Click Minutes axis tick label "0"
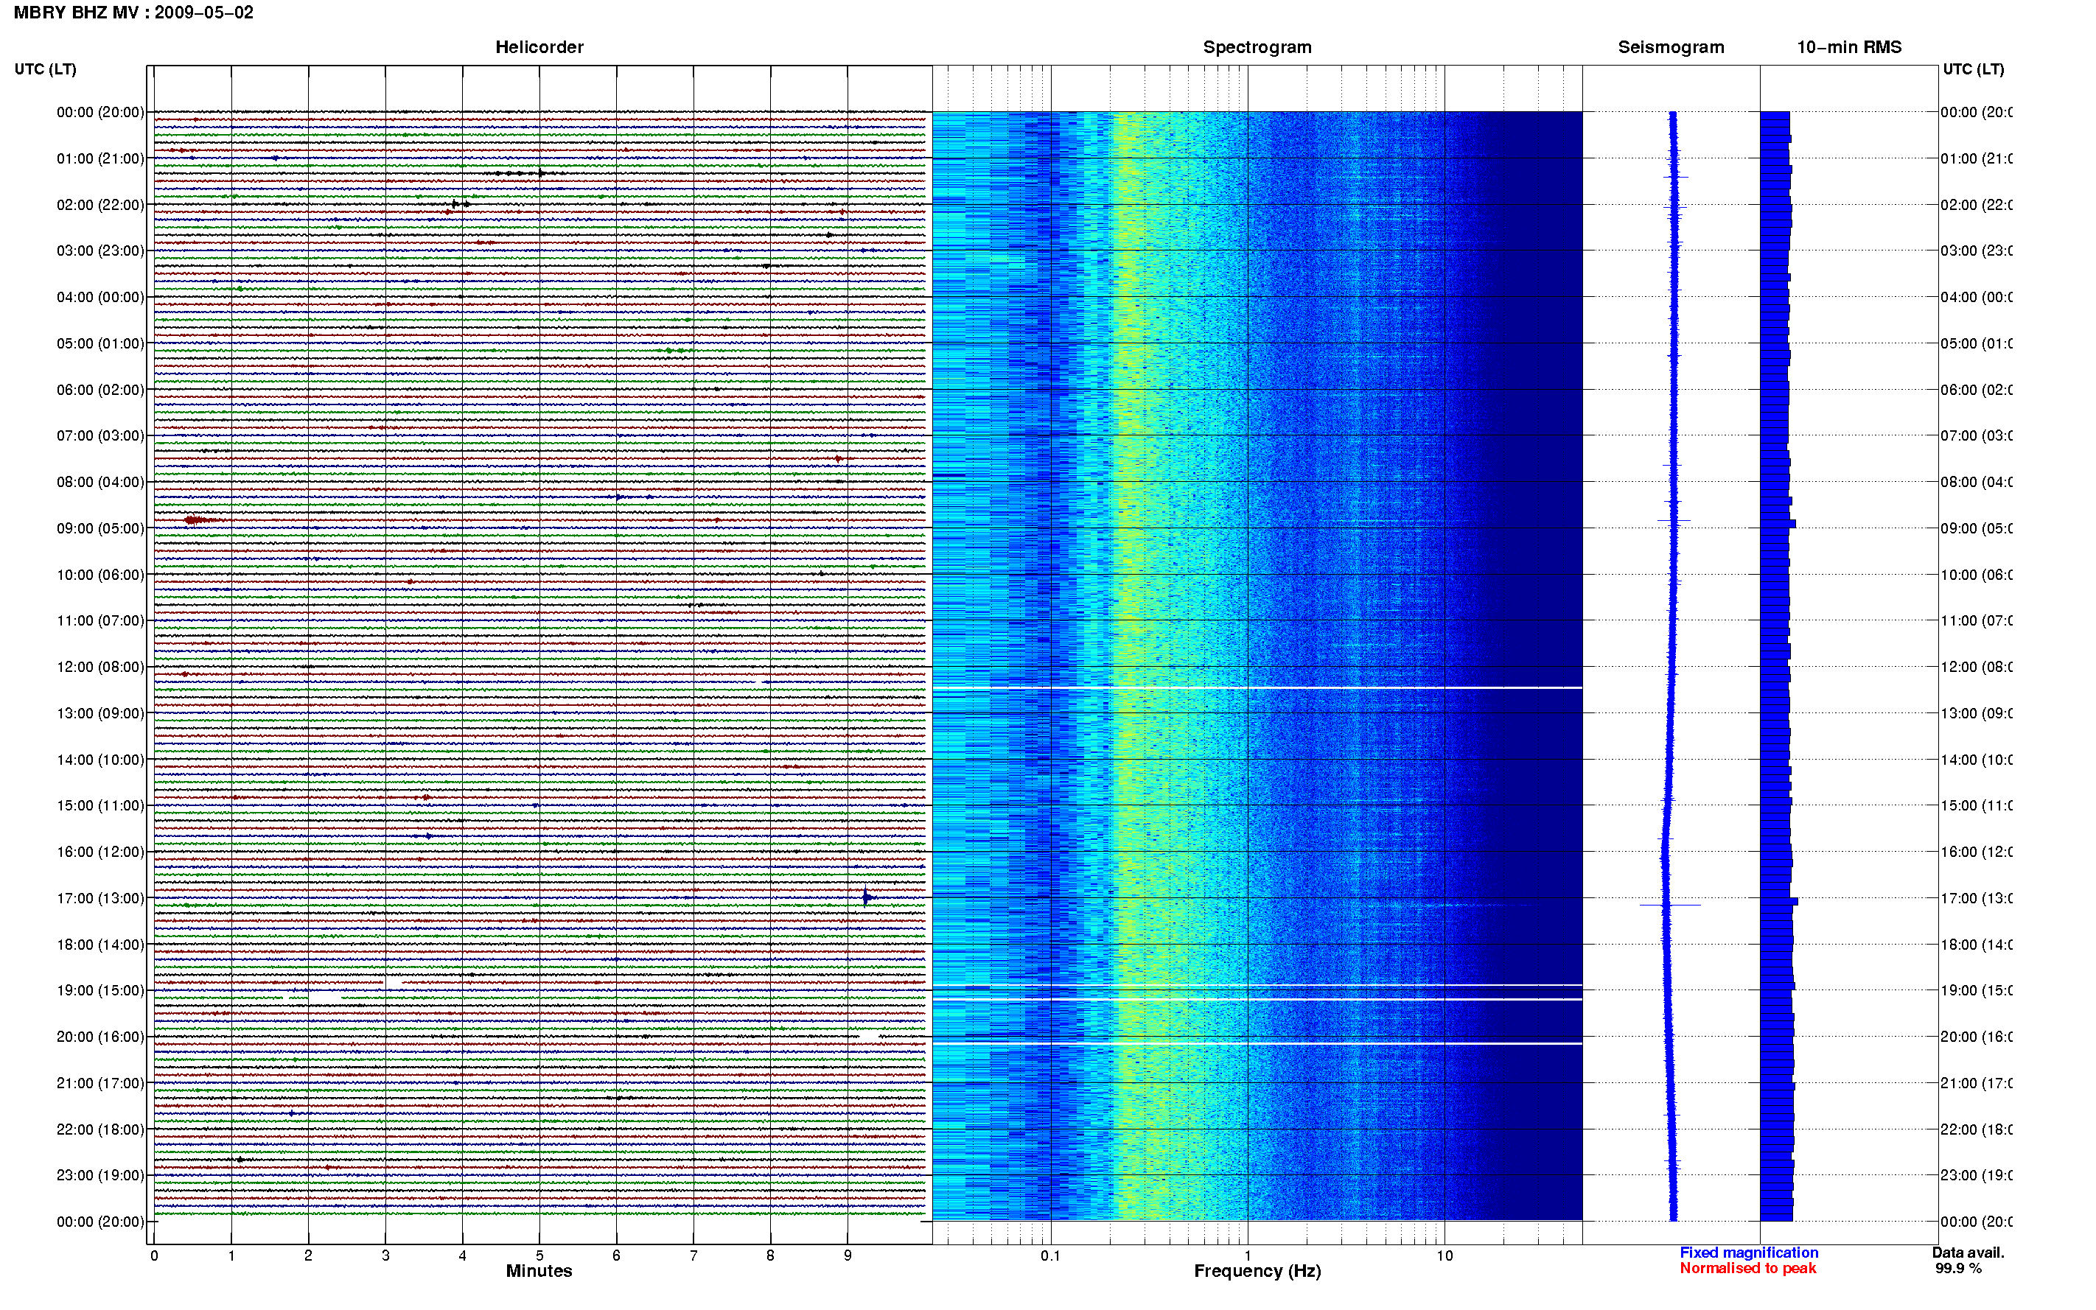The width and height of the screenshot is (2096, 1310). point(154,1255)
